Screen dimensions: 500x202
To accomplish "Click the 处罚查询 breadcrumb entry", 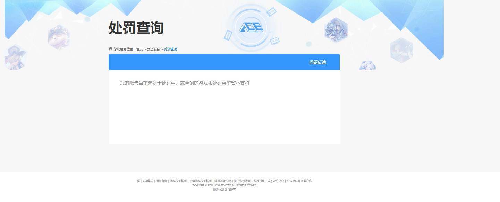I will [x=170, y=49].
